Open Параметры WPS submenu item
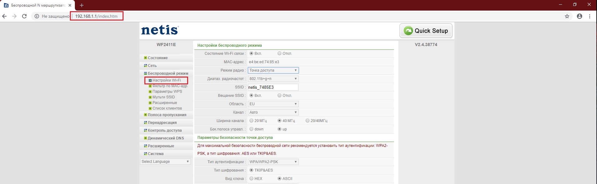Image resolution: width=597 pixels, height=184 pixels. pos(167,92)
